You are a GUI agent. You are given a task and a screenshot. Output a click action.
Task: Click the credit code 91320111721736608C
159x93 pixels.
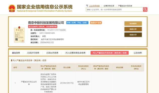(57, 30)
